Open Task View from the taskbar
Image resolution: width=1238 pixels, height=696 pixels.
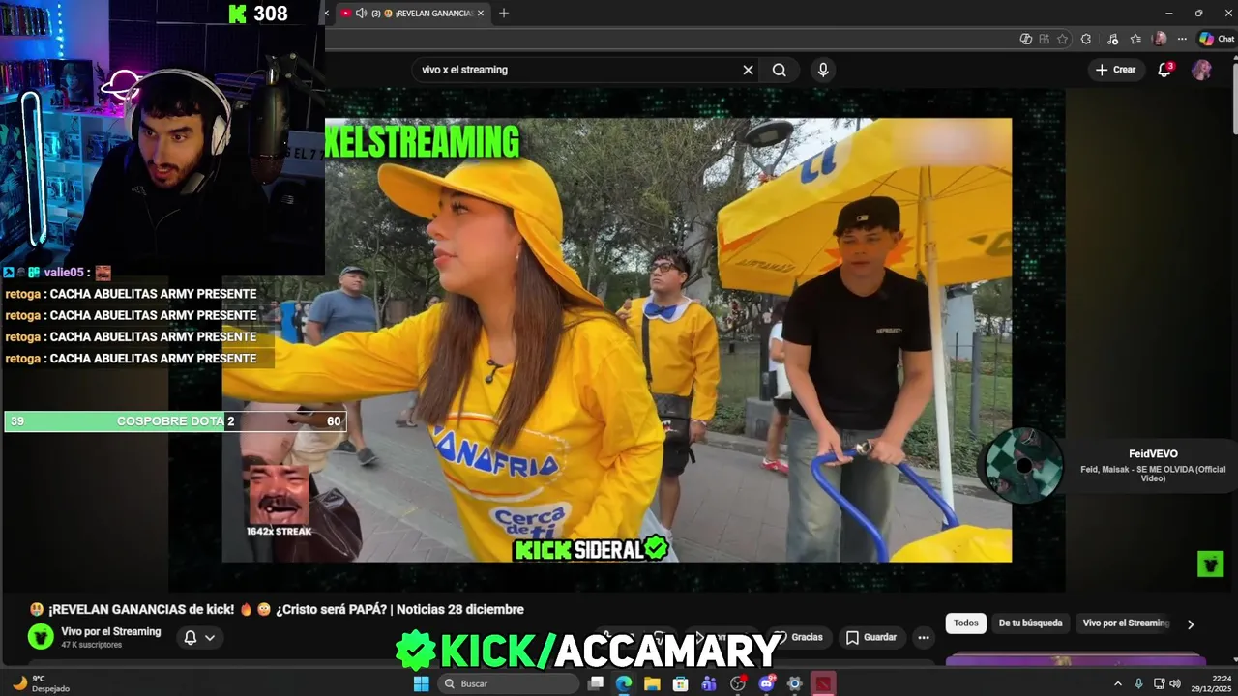click(x=596, y=683)
